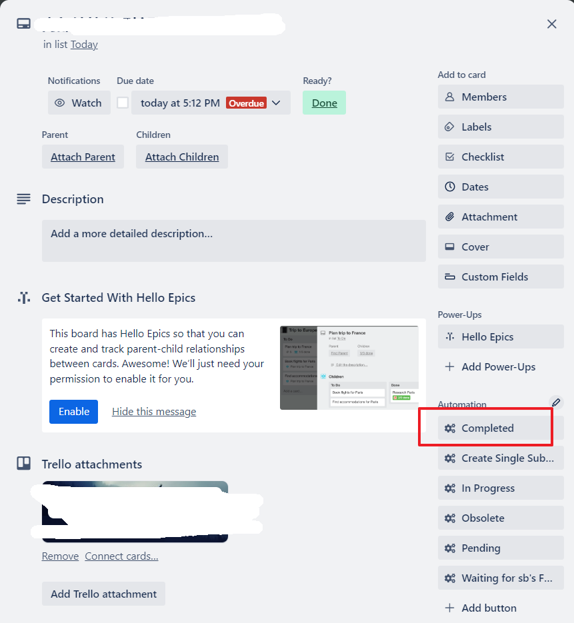Hide the Hello Epics message

154,412
